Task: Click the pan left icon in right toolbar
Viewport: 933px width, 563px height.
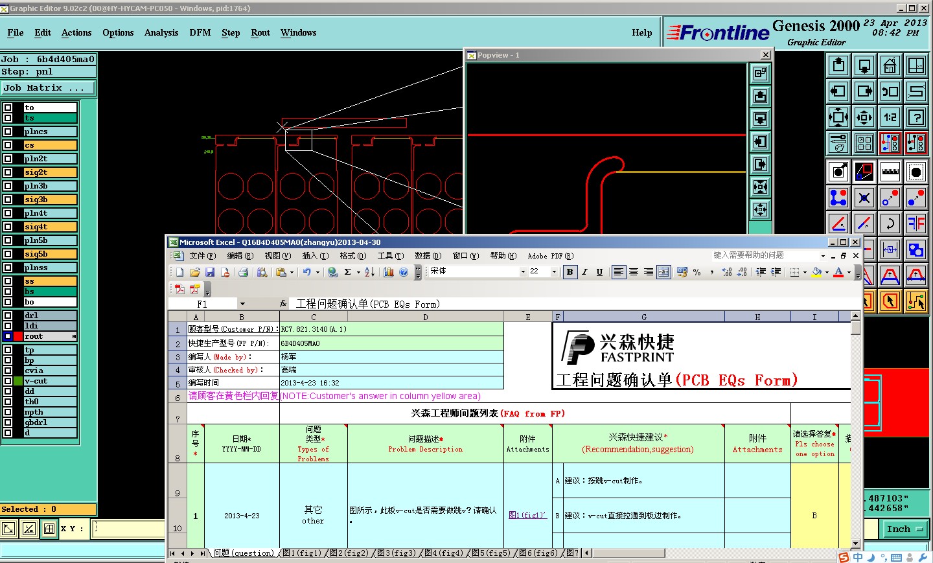Action: 838,91
